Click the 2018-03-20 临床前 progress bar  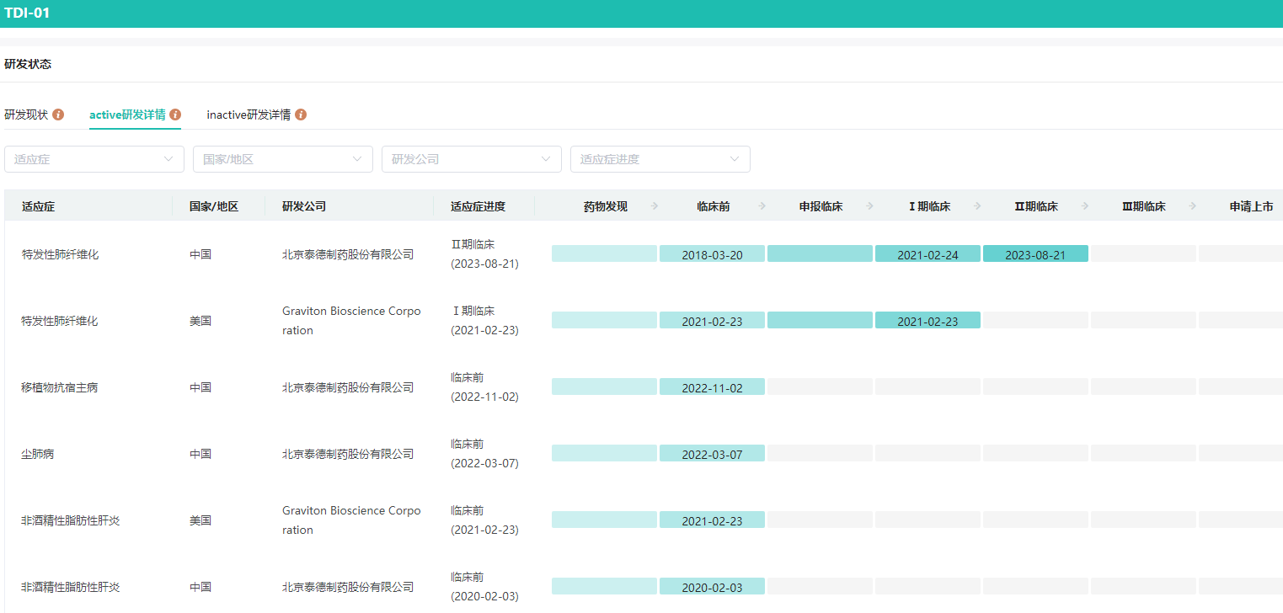point(712,254)
